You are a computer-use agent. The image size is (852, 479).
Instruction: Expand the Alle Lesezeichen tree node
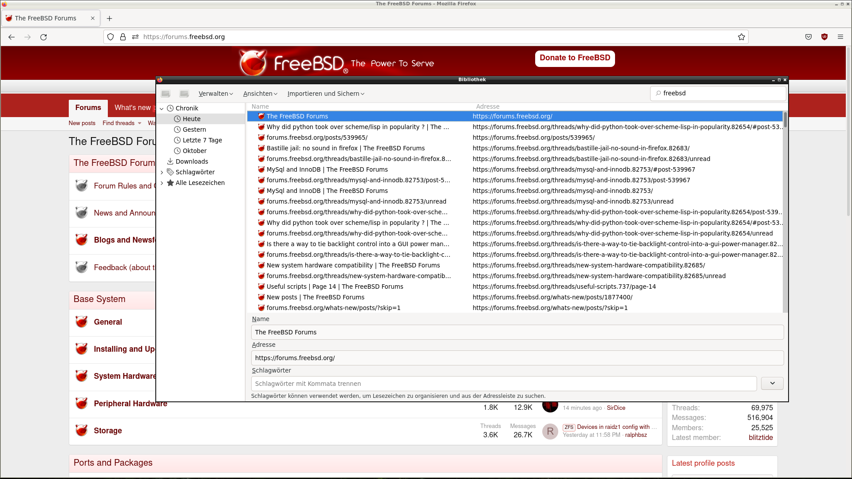[x=162, y=183]
